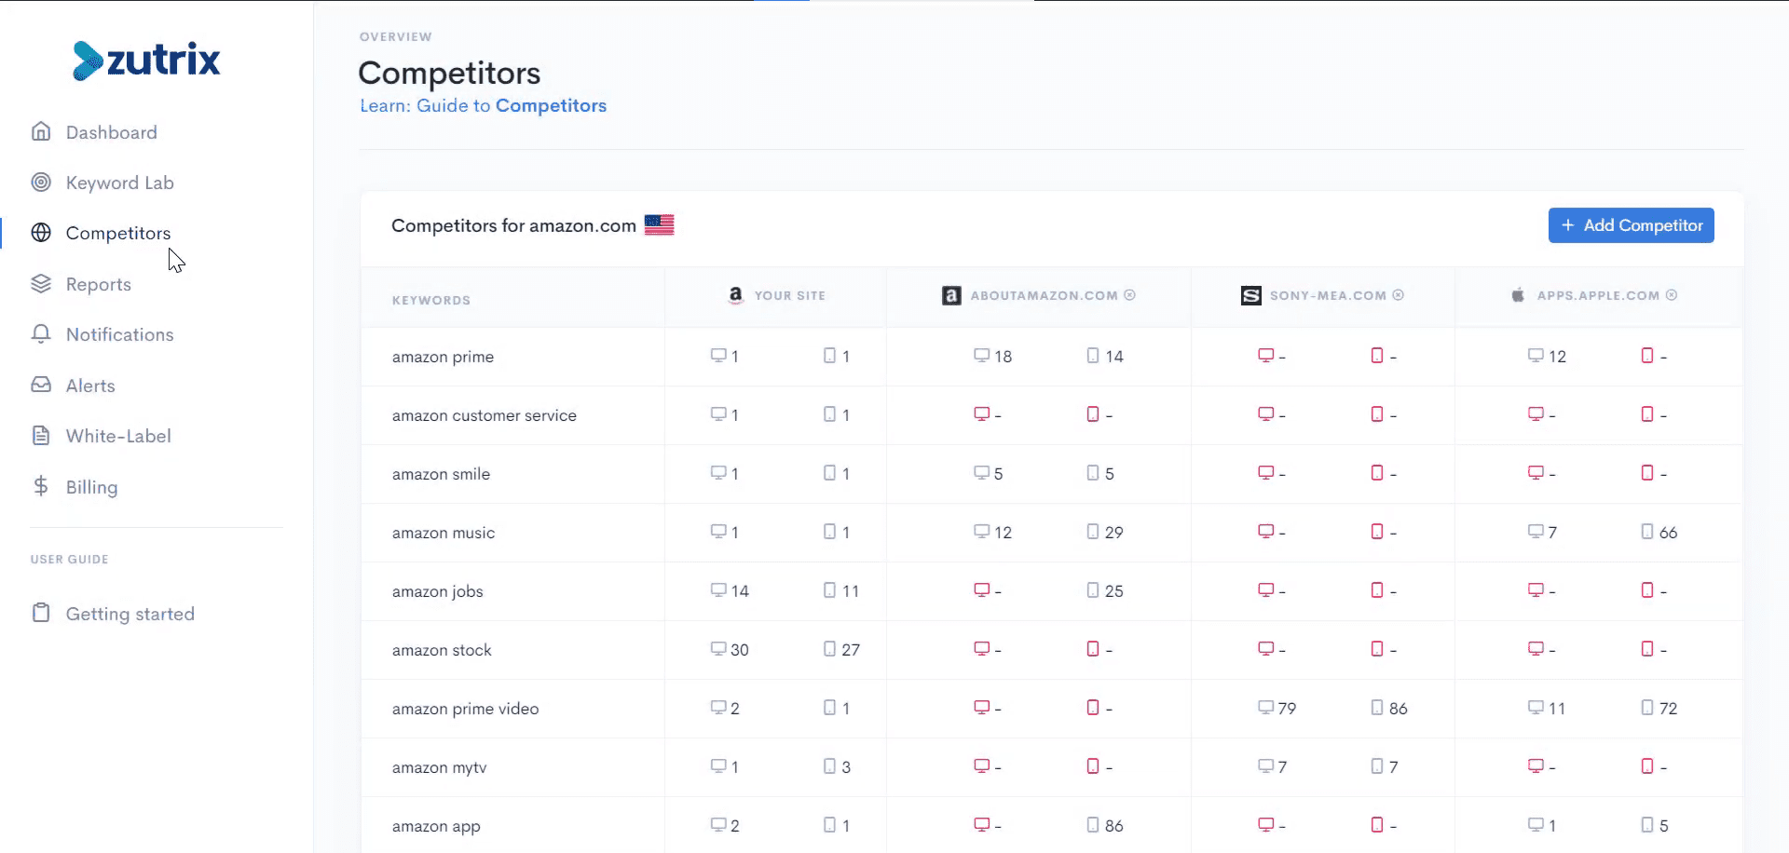Select amazon mytv keyword
This screenshot has height=853, width=1789.
[x=440, y=767]
